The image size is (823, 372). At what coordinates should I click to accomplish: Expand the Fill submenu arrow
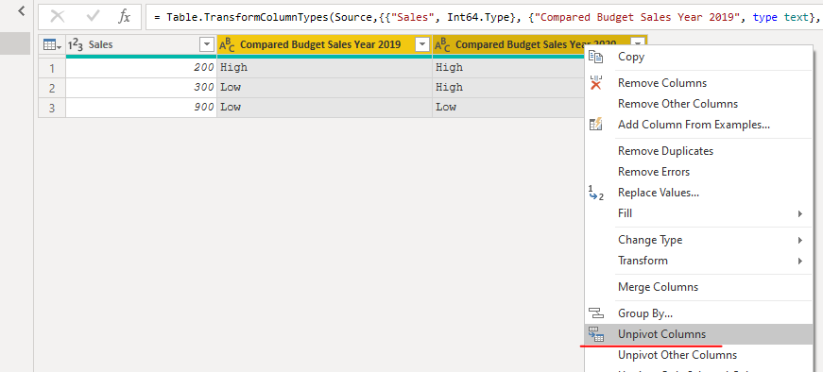tap(800, 213)
